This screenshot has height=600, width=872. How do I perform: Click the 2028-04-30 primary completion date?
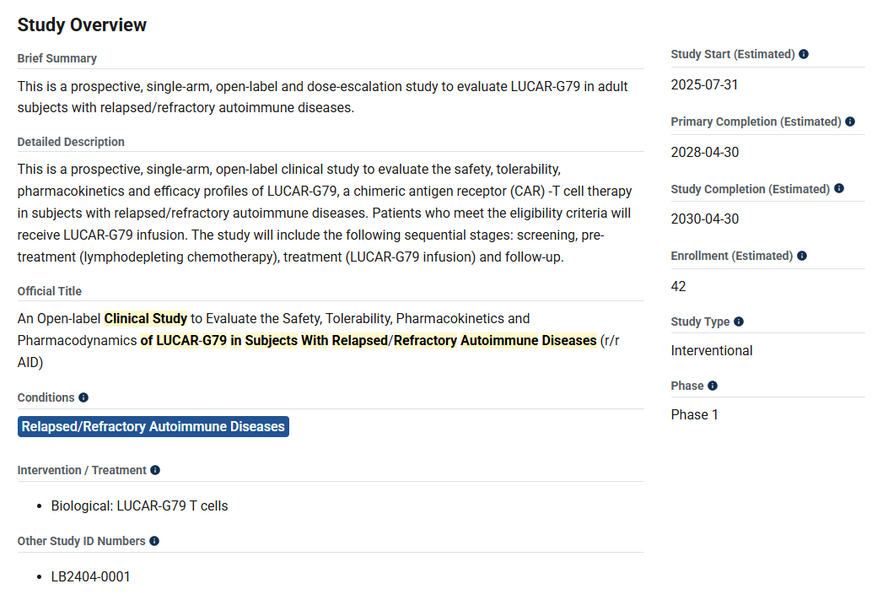click(705, 153)
